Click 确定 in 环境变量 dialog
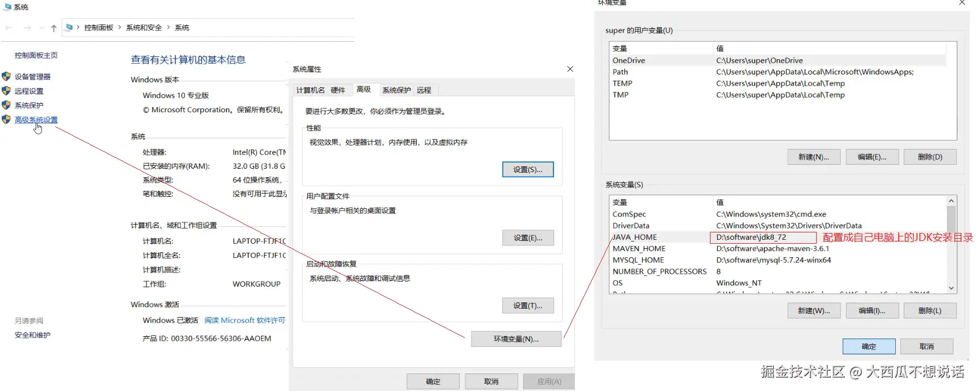Viewport: 976px width, 391px height. tap(869, 346)
